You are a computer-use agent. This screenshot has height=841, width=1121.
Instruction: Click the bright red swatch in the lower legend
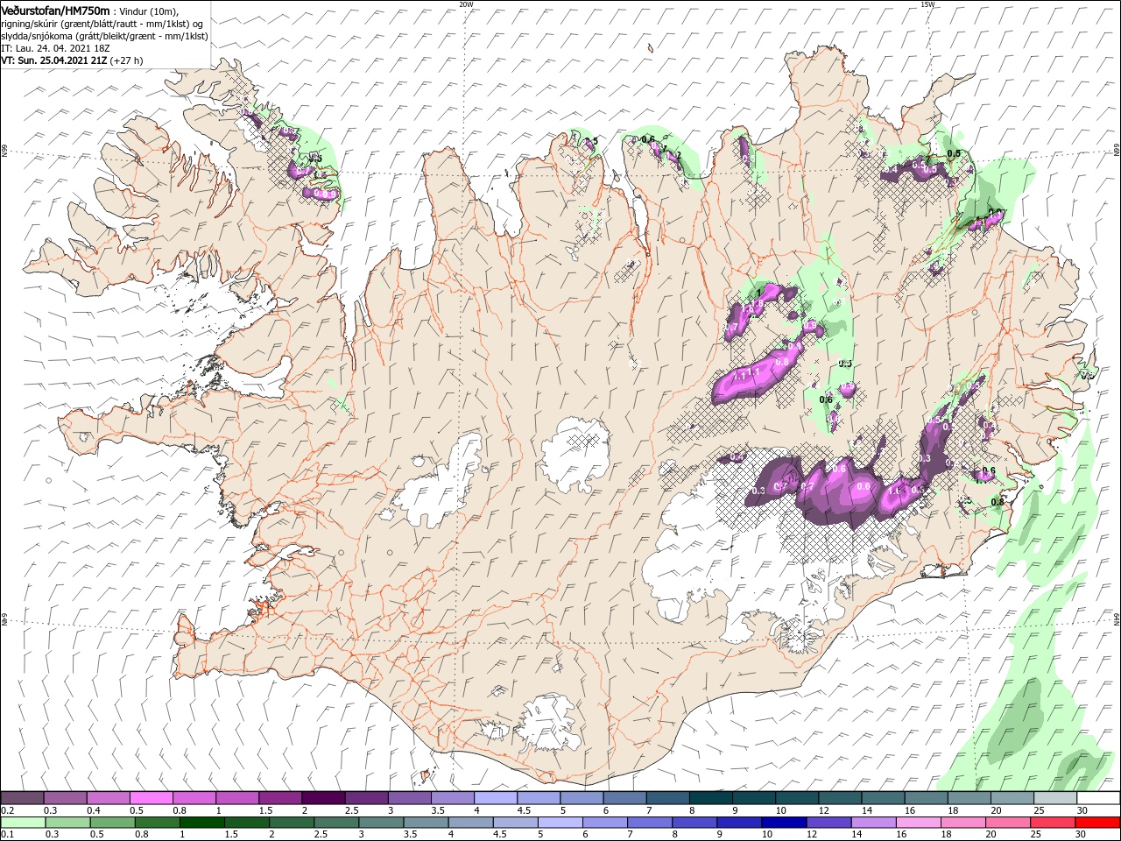(1098, 823)
